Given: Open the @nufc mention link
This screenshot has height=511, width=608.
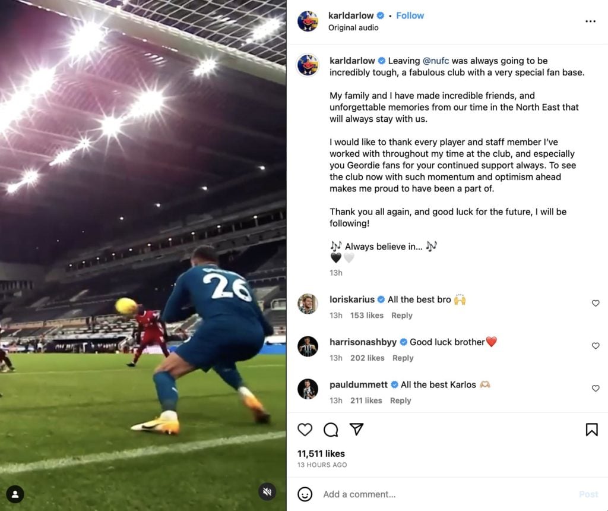Looking at the screenshot, I should (x=435, y=61).
